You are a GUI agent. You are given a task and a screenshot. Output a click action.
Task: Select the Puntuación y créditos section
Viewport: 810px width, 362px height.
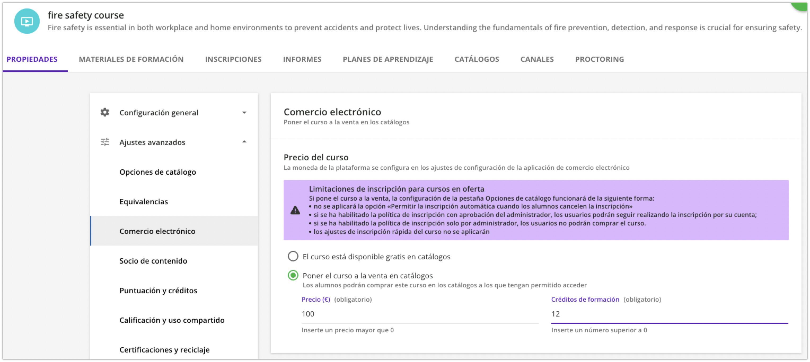click(158, 290)
